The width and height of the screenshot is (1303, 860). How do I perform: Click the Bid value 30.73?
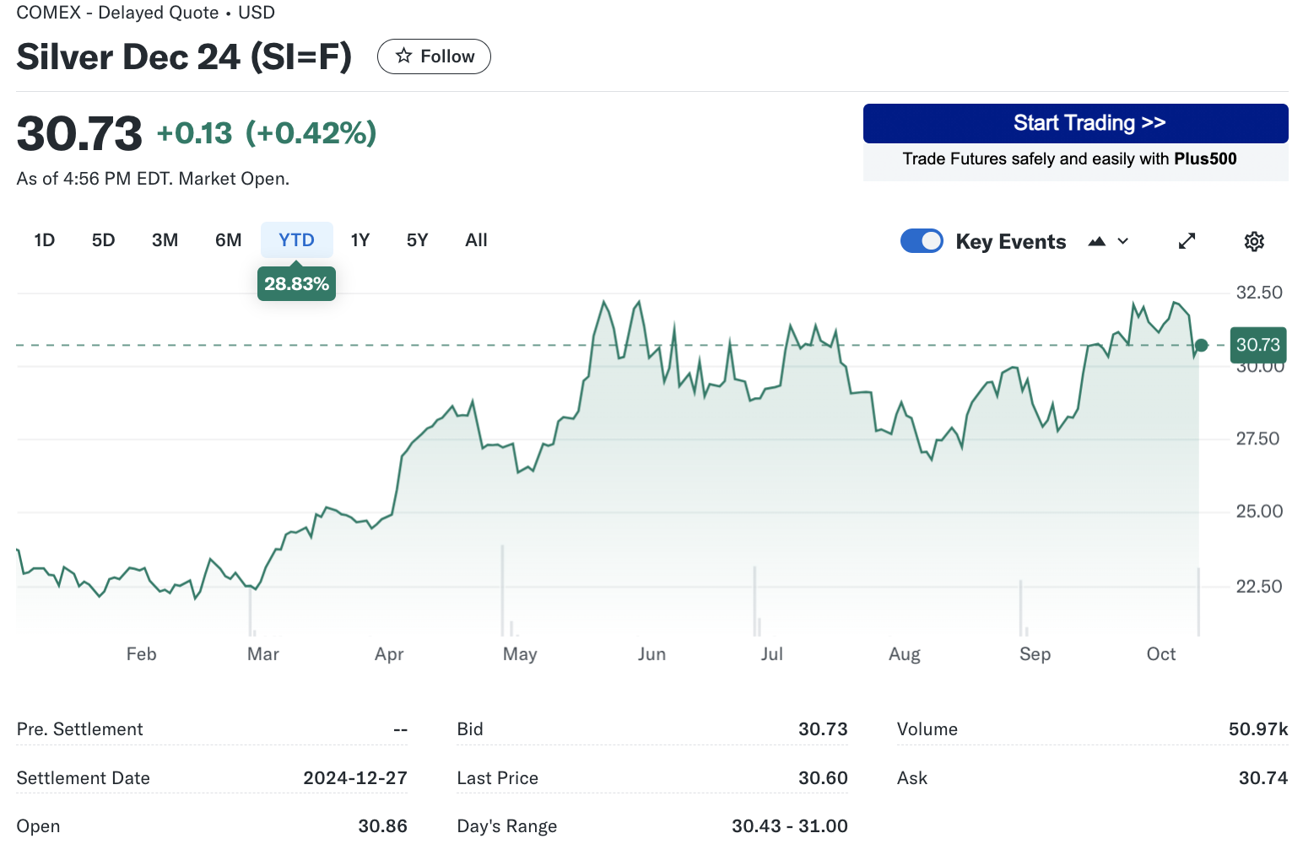click(x=823, y=729)
